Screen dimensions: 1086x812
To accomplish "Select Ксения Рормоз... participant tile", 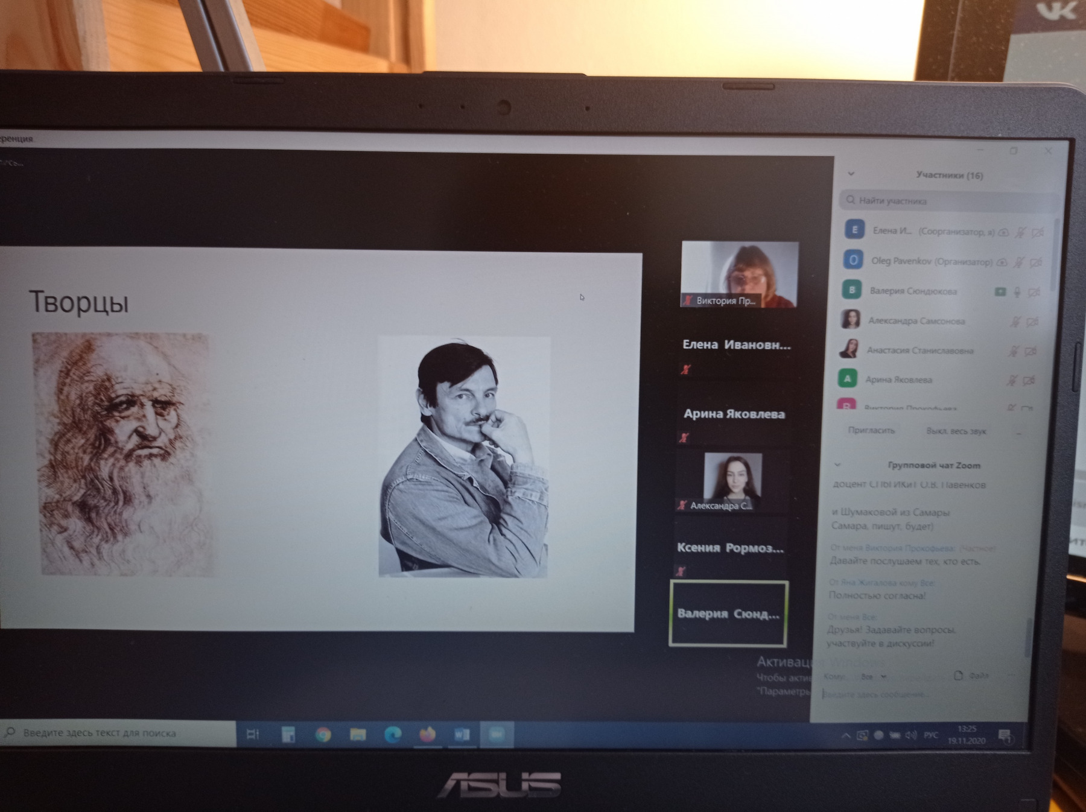I will 730,549.
